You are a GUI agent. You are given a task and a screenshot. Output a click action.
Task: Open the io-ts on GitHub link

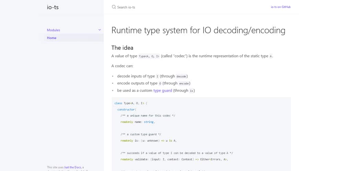coord(281,7)
